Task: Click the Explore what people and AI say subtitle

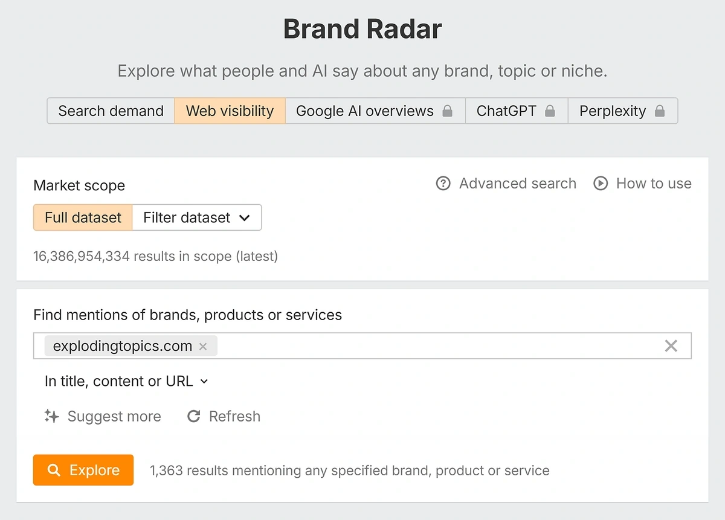Action: [362, 71]
